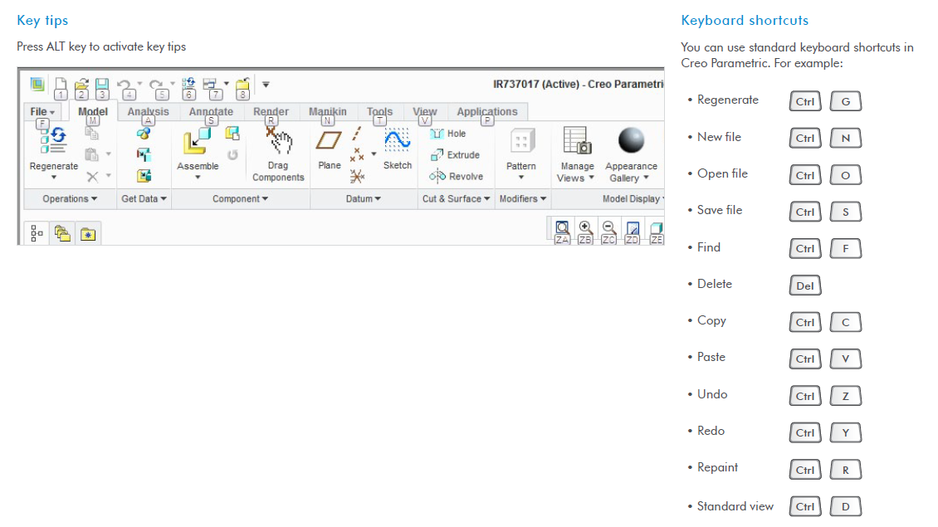Switch to the Analysis ribbon tab
This screenshot has height=527, width=938.
[148, 110]
